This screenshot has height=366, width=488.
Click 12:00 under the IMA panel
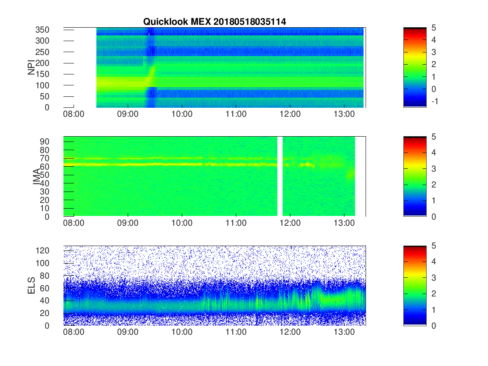pos(290,223)
